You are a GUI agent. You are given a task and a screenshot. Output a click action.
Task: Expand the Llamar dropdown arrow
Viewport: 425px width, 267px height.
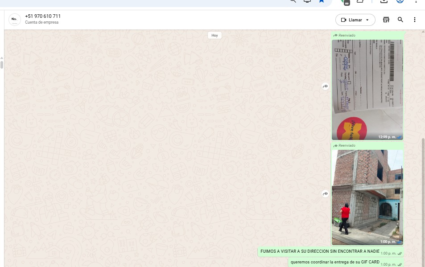tap(367, 20)
